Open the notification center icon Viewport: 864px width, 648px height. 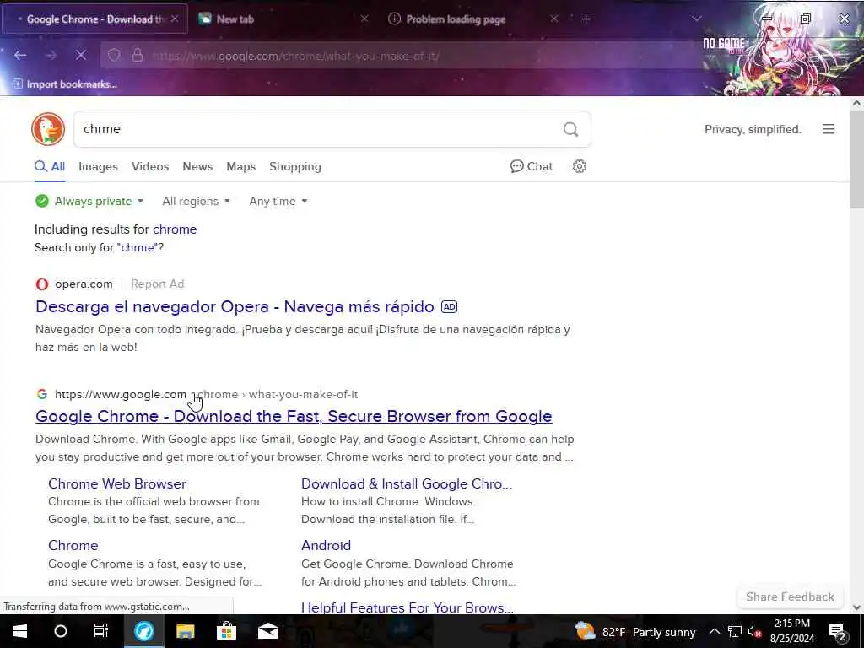(x=838, y=631)
